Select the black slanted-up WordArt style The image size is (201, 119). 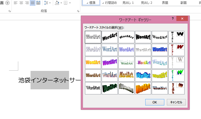[x=110, y=37]
